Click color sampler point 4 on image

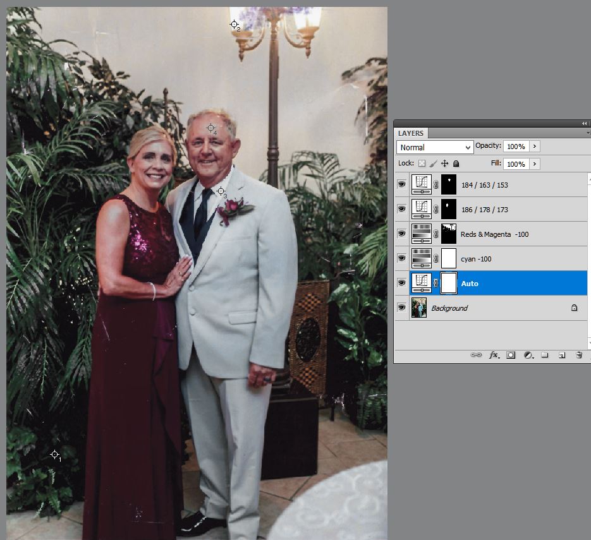[211, 128]
